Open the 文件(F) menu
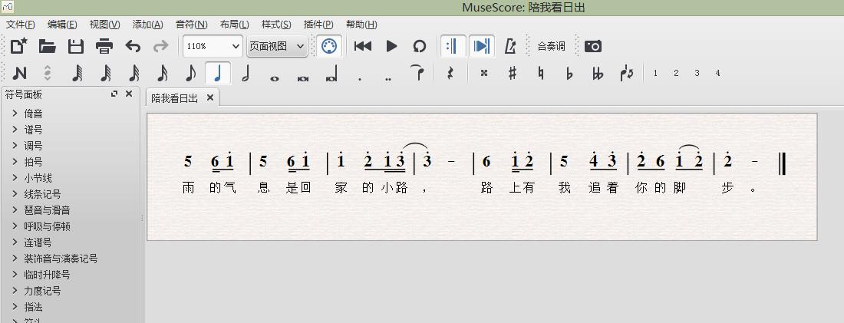The image size is (844, 323). pyautogui.click(x=21, y=25)
